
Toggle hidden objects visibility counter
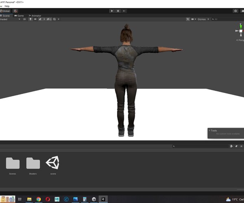click(49, 19)
